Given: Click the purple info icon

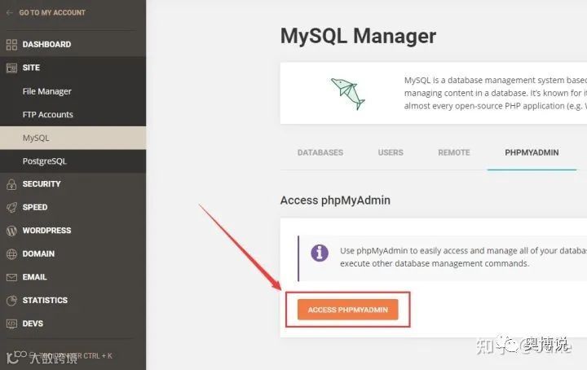Looking at the screenshot, I should click(320, 253).
